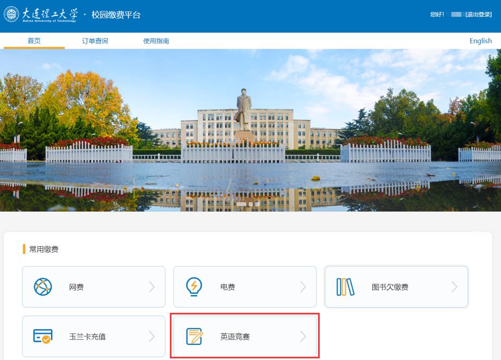The width and height of the screenshot is (501, 360).
Task: Click the arrow beside 英语竞赛
Action: [303, 337]
